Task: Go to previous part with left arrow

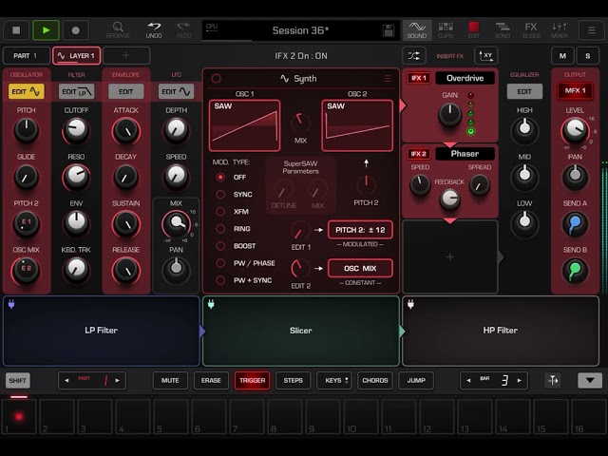Action: pyautogui.click(x=66, y=380)
